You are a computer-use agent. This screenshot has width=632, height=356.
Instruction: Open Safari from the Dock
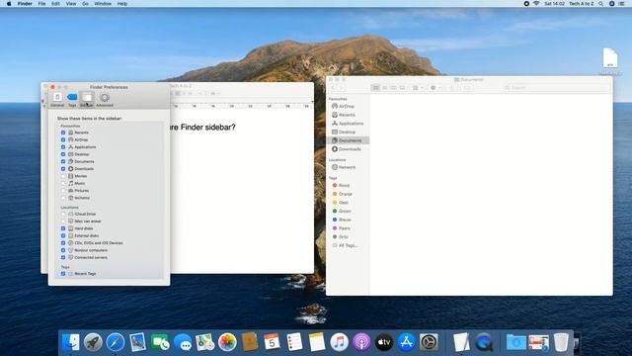[116, 342]
